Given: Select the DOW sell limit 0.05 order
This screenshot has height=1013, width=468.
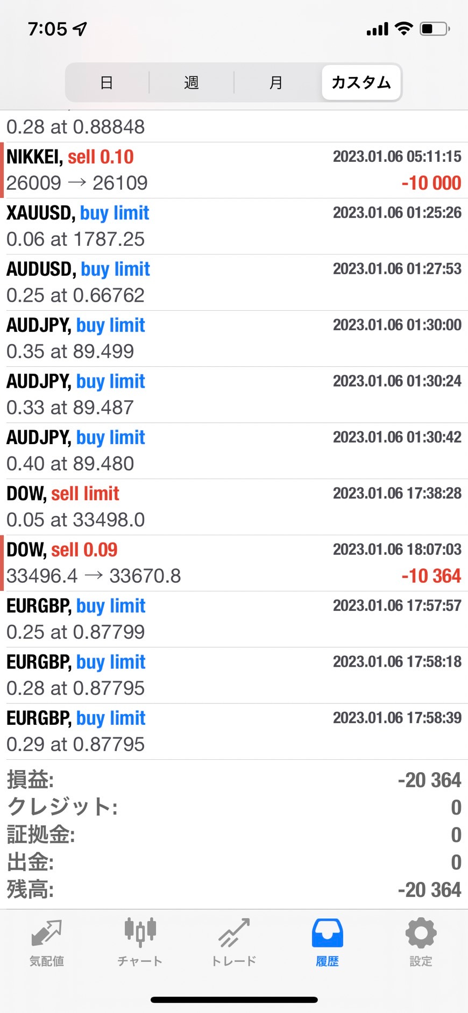Looking at the screenshot, I should point(234,507).
